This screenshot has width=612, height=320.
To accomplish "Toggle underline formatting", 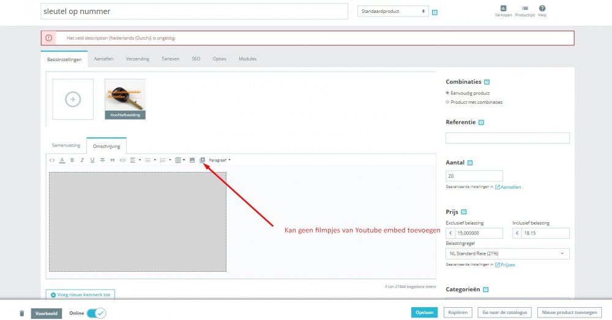I will [92, 160].
